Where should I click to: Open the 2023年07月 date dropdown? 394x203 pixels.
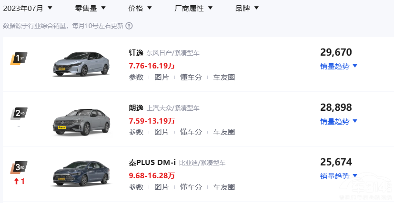(x=28, y=8)
